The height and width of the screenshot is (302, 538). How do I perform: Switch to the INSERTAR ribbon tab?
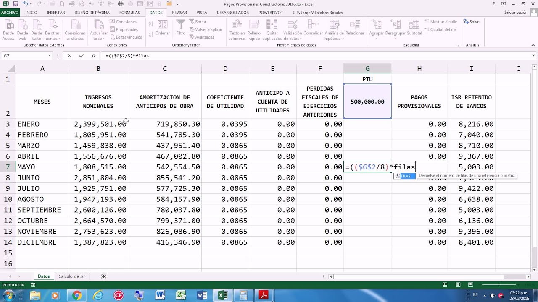(x=56, y=13)
